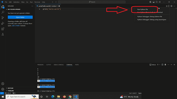The height and width of the screenshot is (99, 177).
Task: Open the Source Control view
Action: tap(3, 18)
